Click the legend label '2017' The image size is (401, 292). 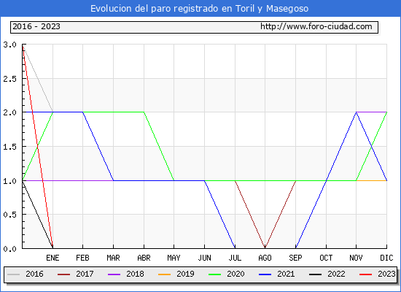coord(85,274)
